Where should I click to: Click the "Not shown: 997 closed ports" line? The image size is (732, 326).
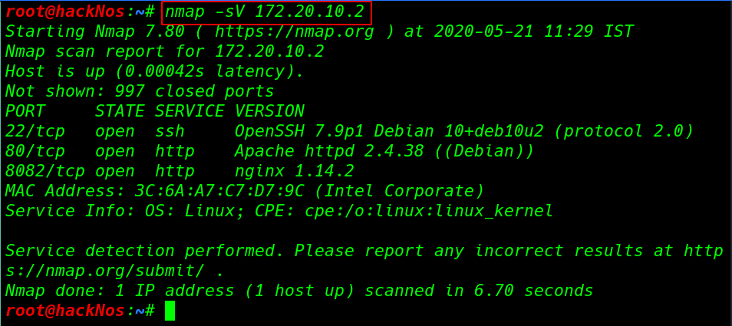[x=140, y=91]
